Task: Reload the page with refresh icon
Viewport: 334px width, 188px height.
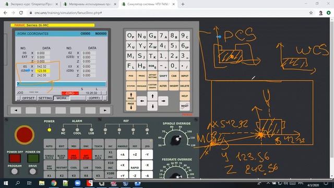Action: pos(21,13)
